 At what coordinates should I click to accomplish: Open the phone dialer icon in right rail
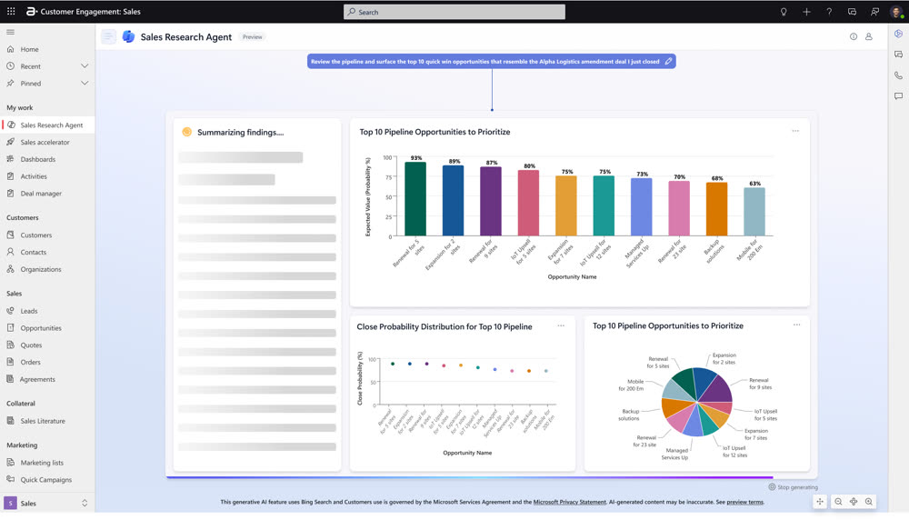898,75
